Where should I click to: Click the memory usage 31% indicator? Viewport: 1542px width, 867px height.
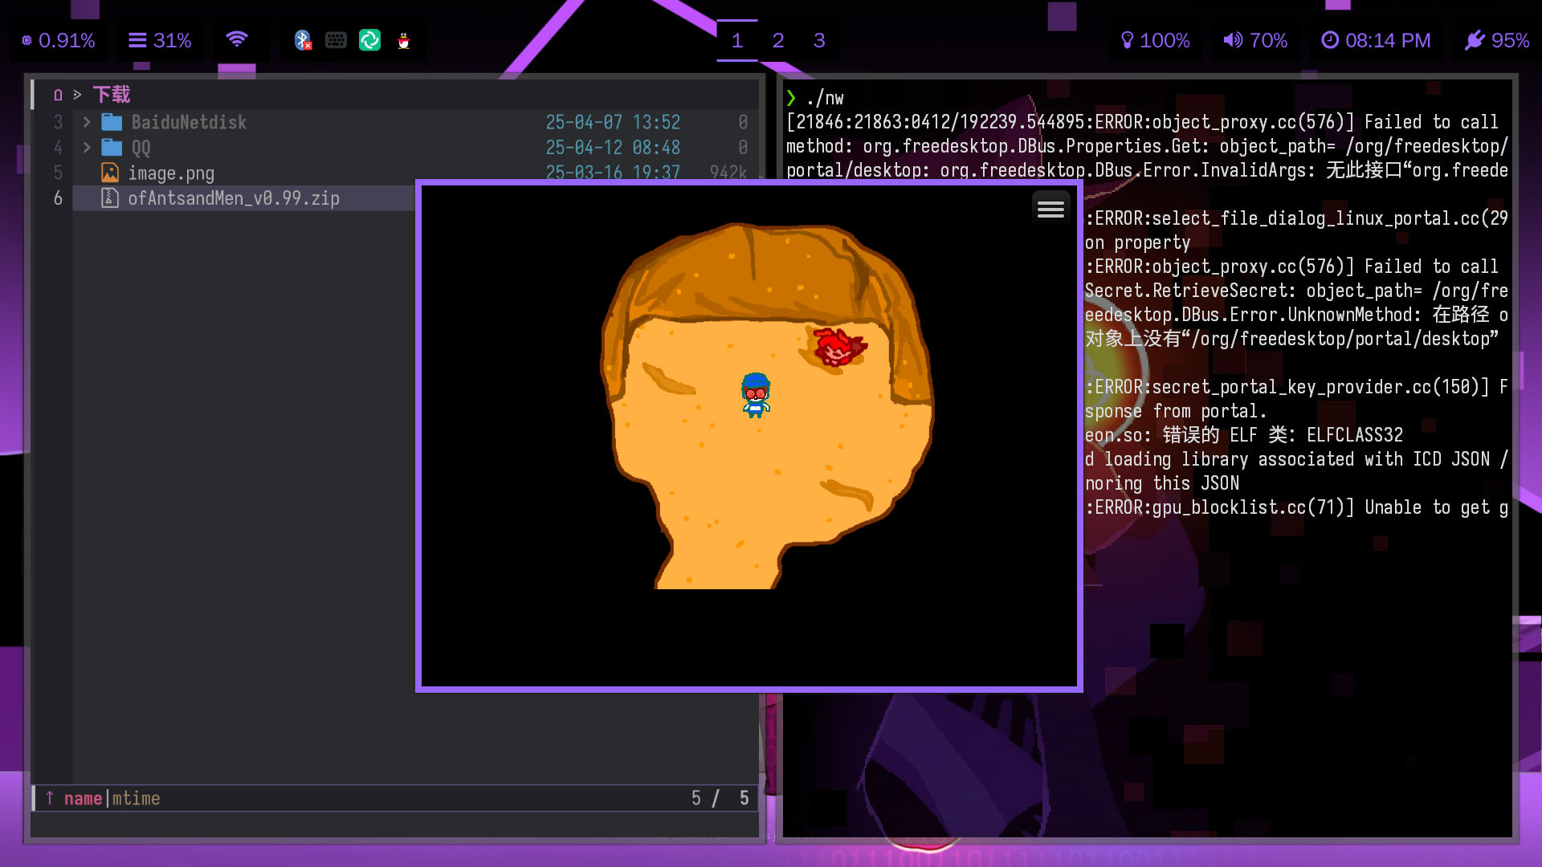[x=160, y=40]
